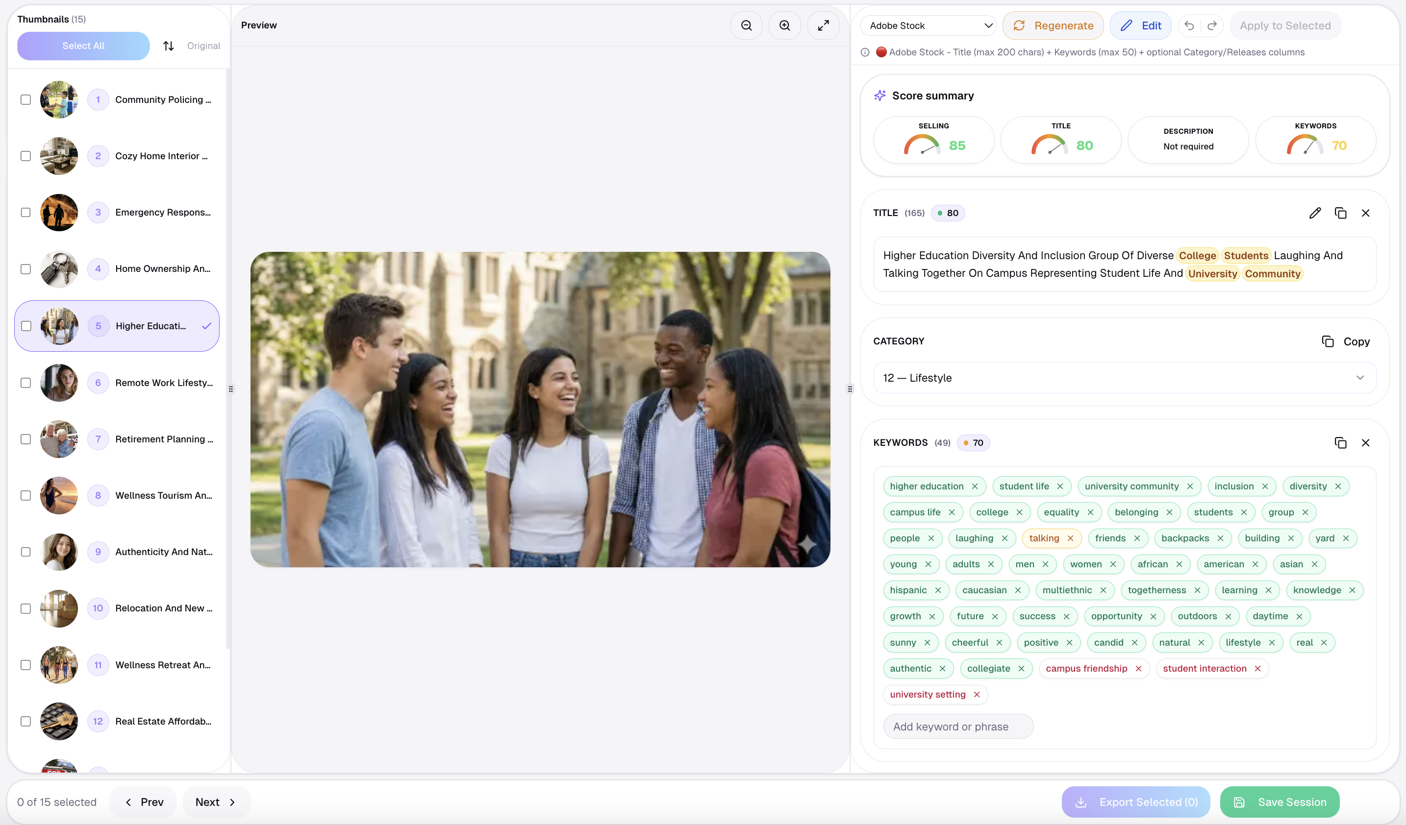Open Wellness Tourism item in list
Screen dimensions: 1406x825
point(117,496)
